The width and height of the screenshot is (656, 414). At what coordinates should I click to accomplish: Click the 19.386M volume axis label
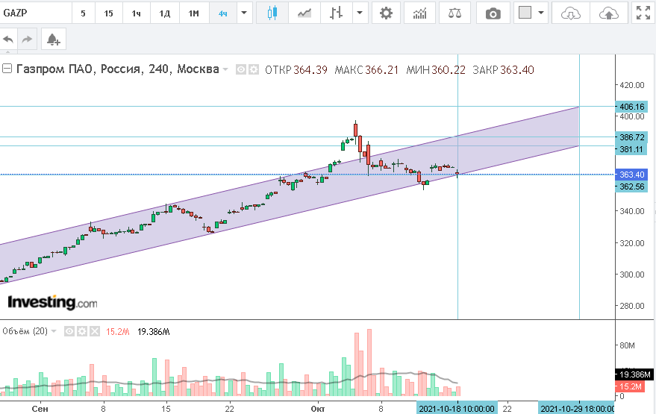pos(634,374)
